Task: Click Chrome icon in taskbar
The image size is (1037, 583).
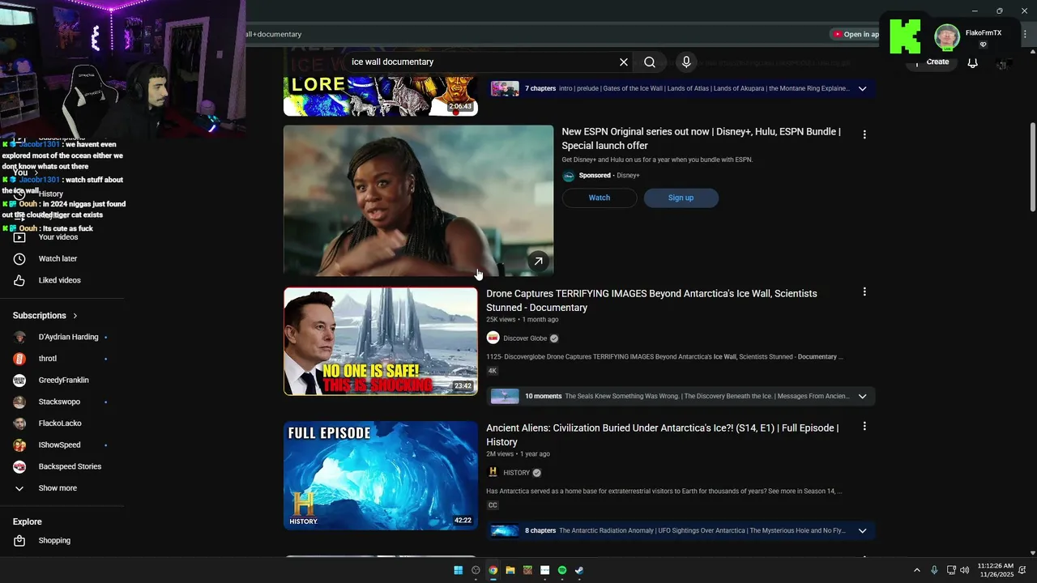Action: click(x=493, y=570)
